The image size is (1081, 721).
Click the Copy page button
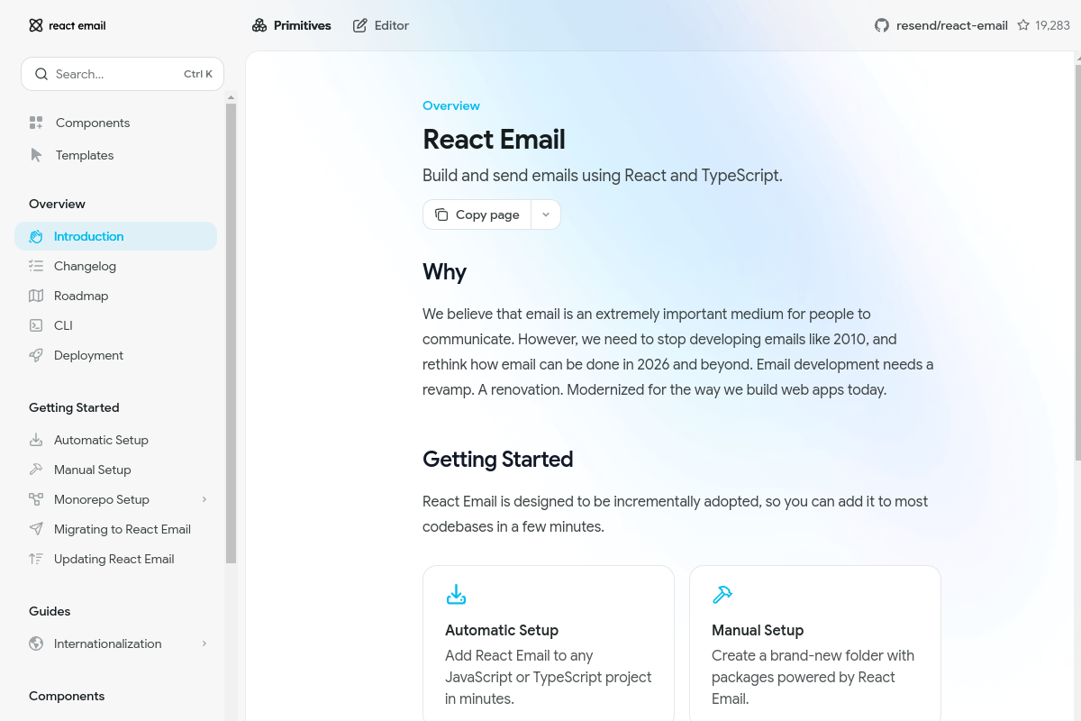coord(477,214)
